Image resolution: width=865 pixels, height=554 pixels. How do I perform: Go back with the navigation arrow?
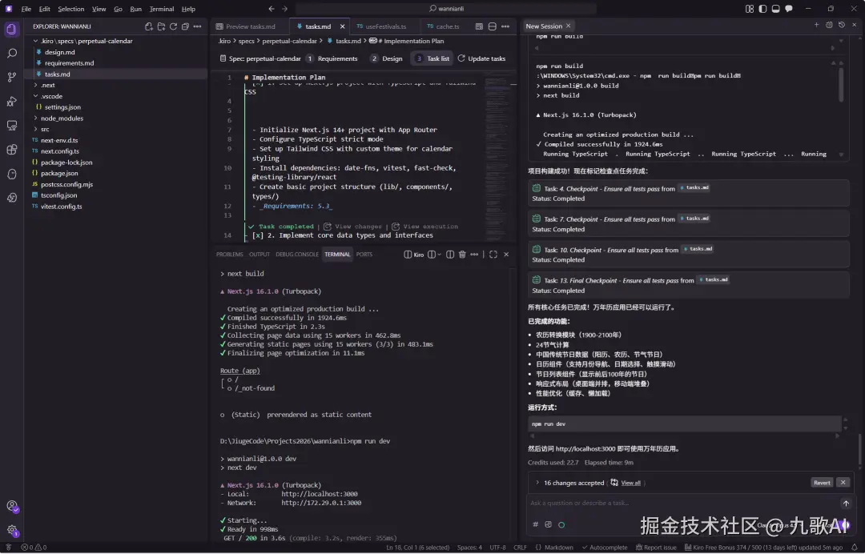click(272, 9)
